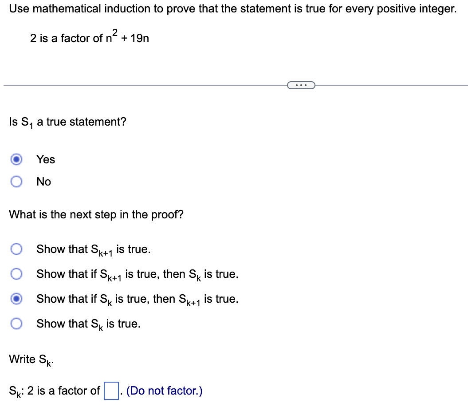Click the empty unselected No circle
The image size is (468, 407).
tap(16, 182)
